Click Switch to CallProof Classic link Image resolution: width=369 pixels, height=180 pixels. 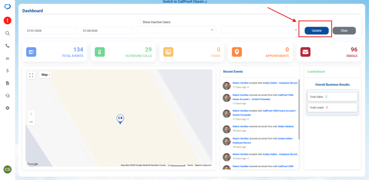tap(185, 2)
